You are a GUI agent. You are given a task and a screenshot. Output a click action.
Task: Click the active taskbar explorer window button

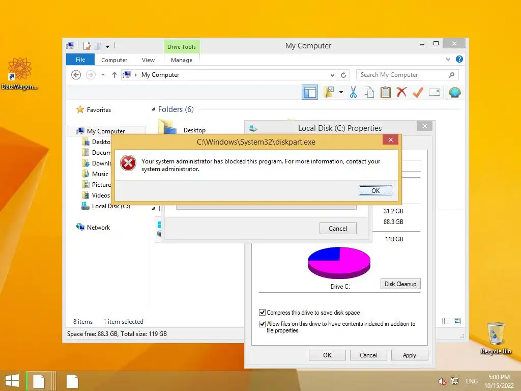tap(40, 381)
